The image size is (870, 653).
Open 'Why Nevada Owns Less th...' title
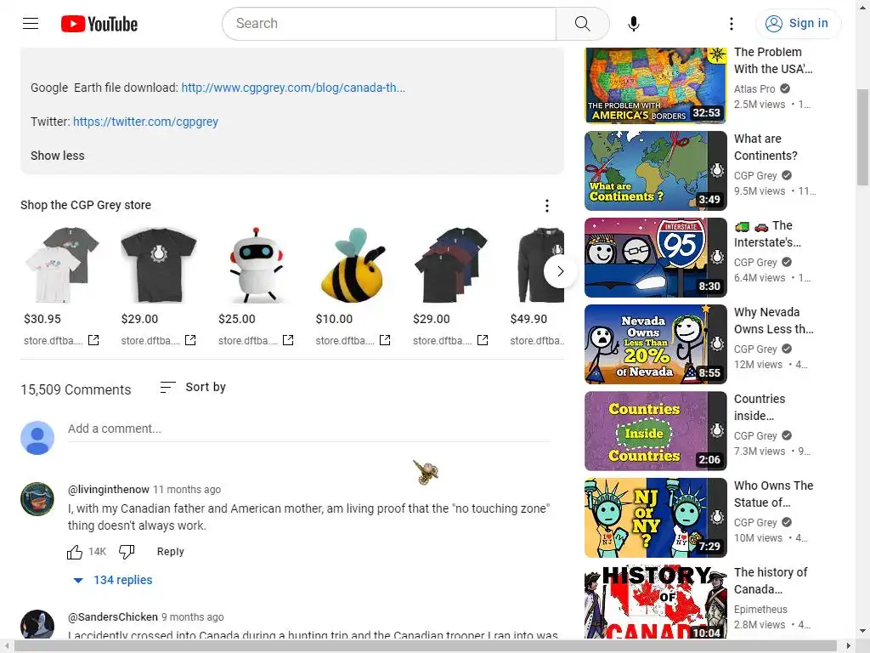pyautogui.click(x=773, y=321)
